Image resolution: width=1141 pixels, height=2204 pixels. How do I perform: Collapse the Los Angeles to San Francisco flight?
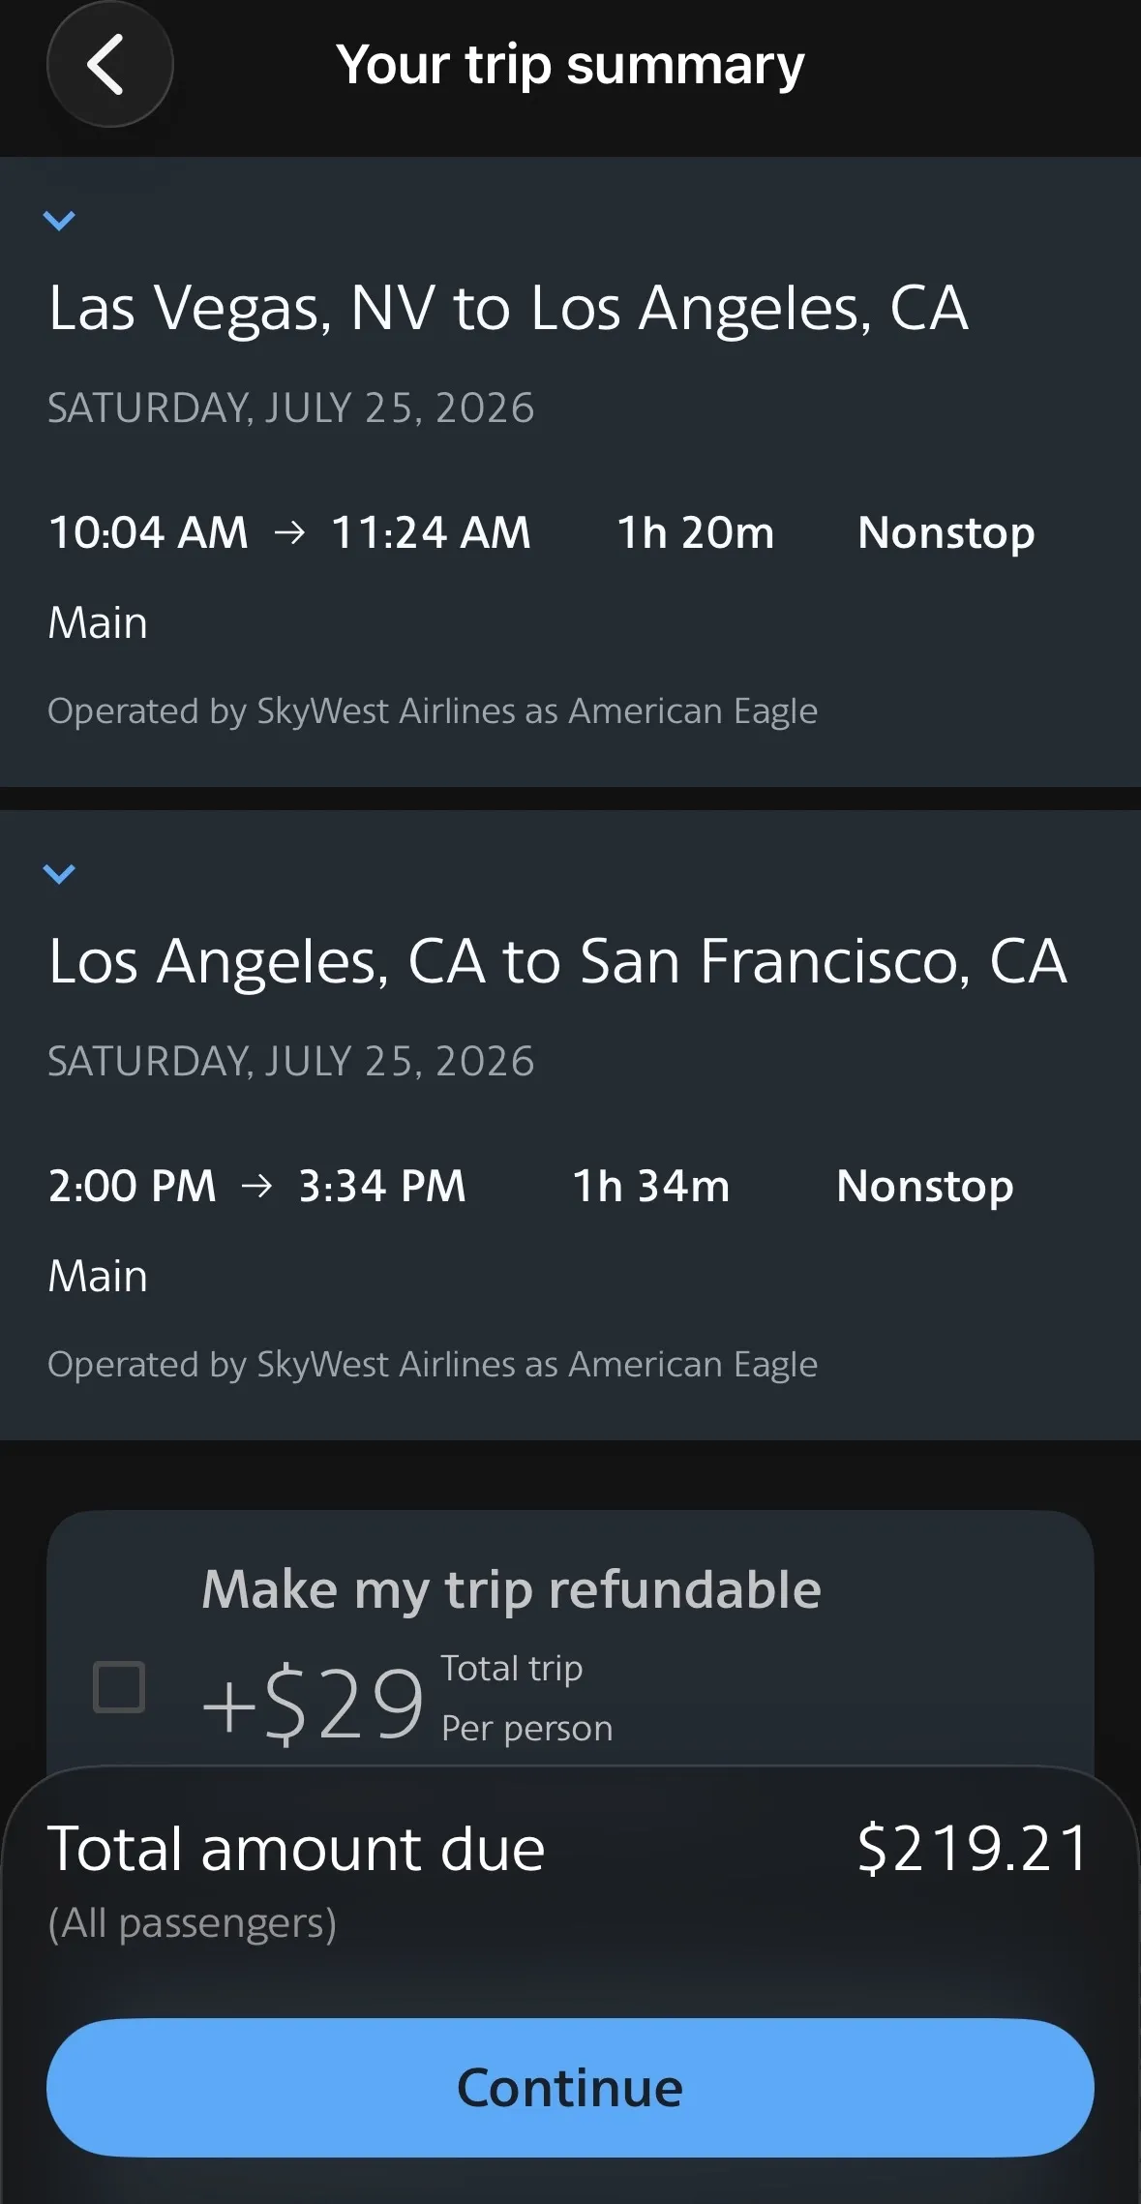click(59, 874)
